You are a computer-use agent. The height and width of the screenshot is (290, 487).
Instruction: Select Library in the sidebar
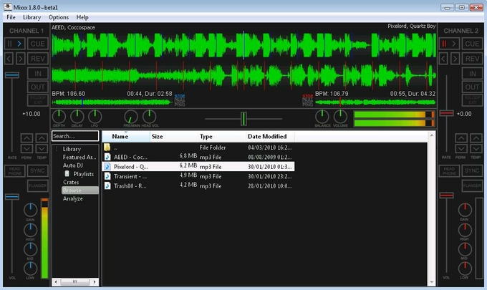tap(72, 149)
